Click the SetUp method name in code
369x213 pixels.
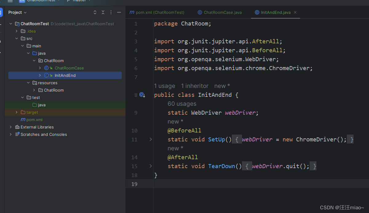pyautogui.click(x=216, y=140)
